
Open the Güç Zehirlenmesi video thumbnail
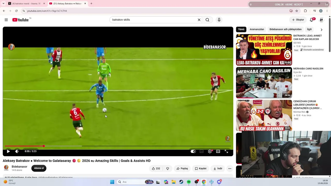[x=264, y=50]
